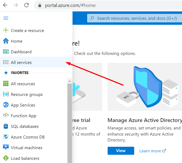Click the All services list icon
The image size is (182, 163).
[x=6, y=62]
